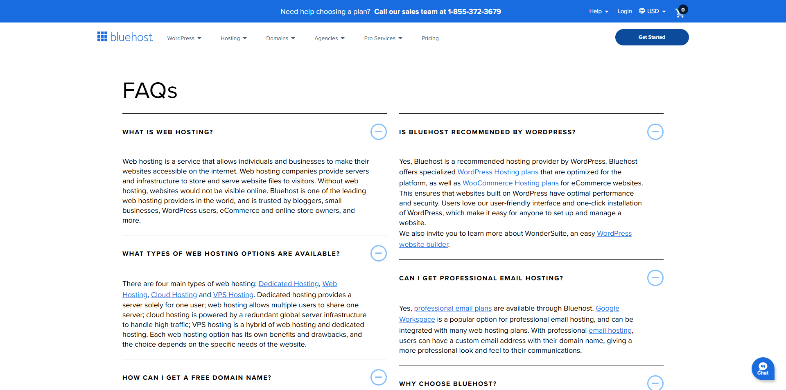
Task: Collapse "How can I get a free domain name?"
Action: 378,377
